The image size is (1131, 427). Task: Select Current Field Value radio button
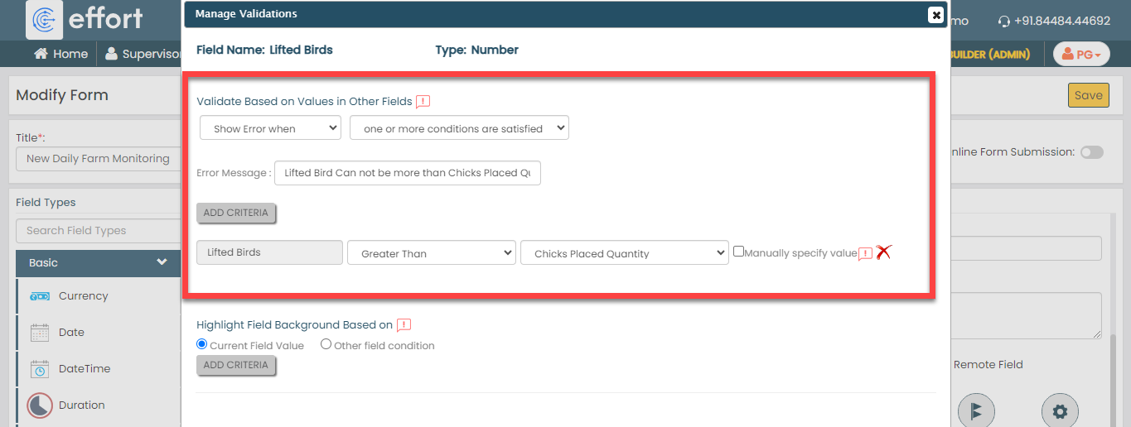pyautogui.click(x=202, y=344)
